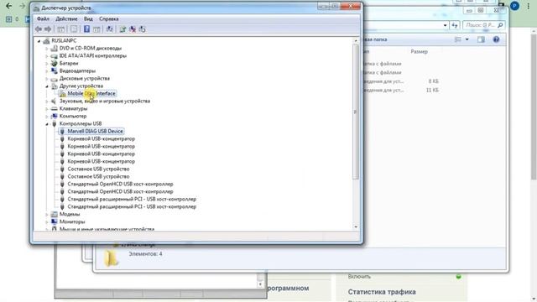Select first Стандартный OpenHCD USB хост-контроллер
This screenshot has height=302, width=537.
[x=120, y=184]
